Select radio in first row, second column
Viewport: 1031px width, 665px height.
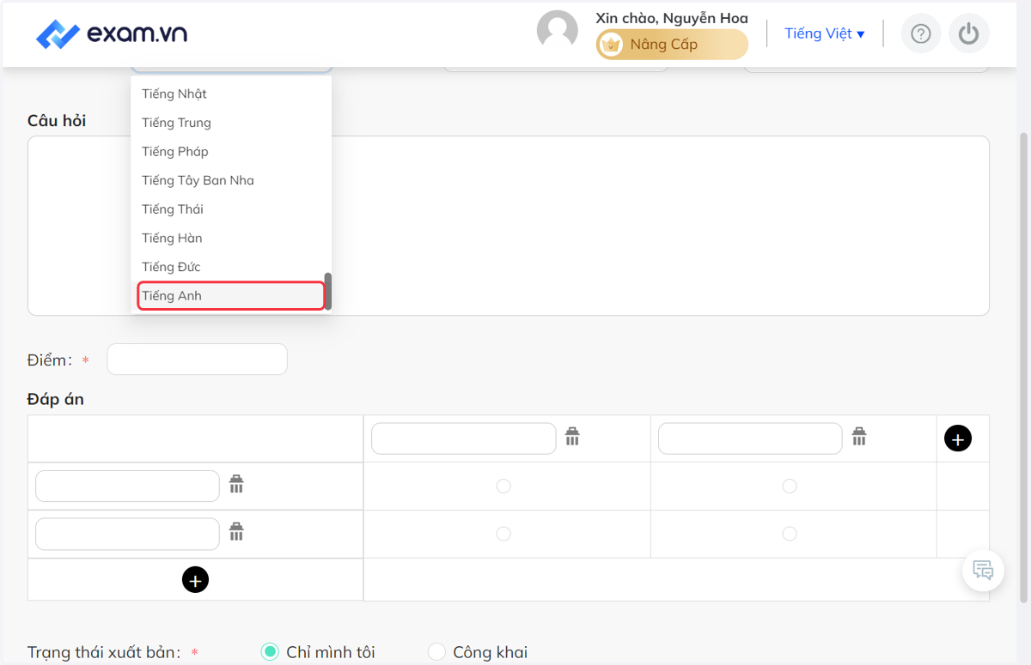[790, 487]
